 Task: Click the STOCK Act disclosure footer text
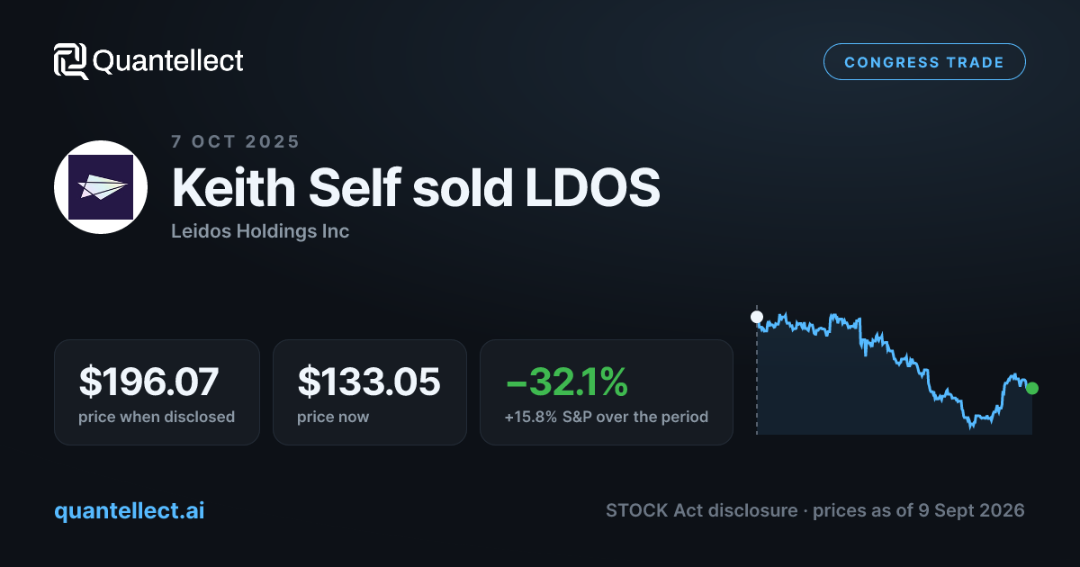click(x=702, y=510)
